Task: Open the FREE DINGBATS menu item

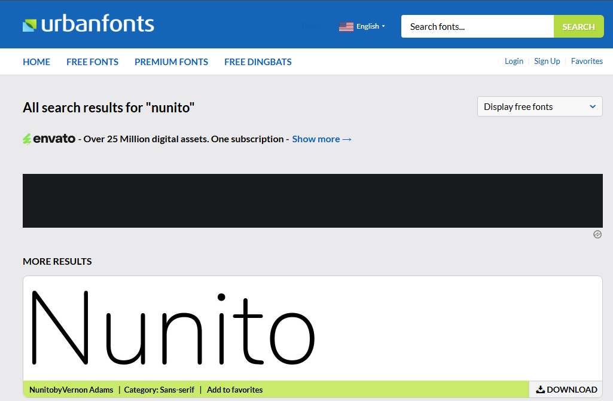Action: click(258, 62)
